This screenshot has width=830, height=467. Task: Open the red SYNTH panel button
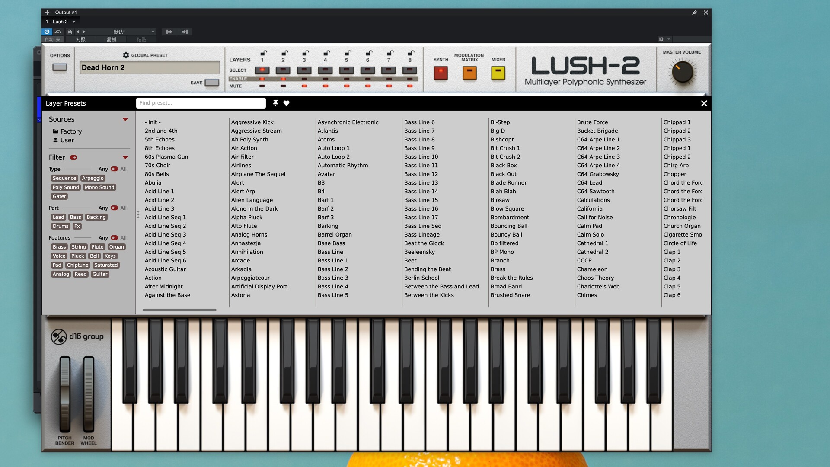coord(441,73)
